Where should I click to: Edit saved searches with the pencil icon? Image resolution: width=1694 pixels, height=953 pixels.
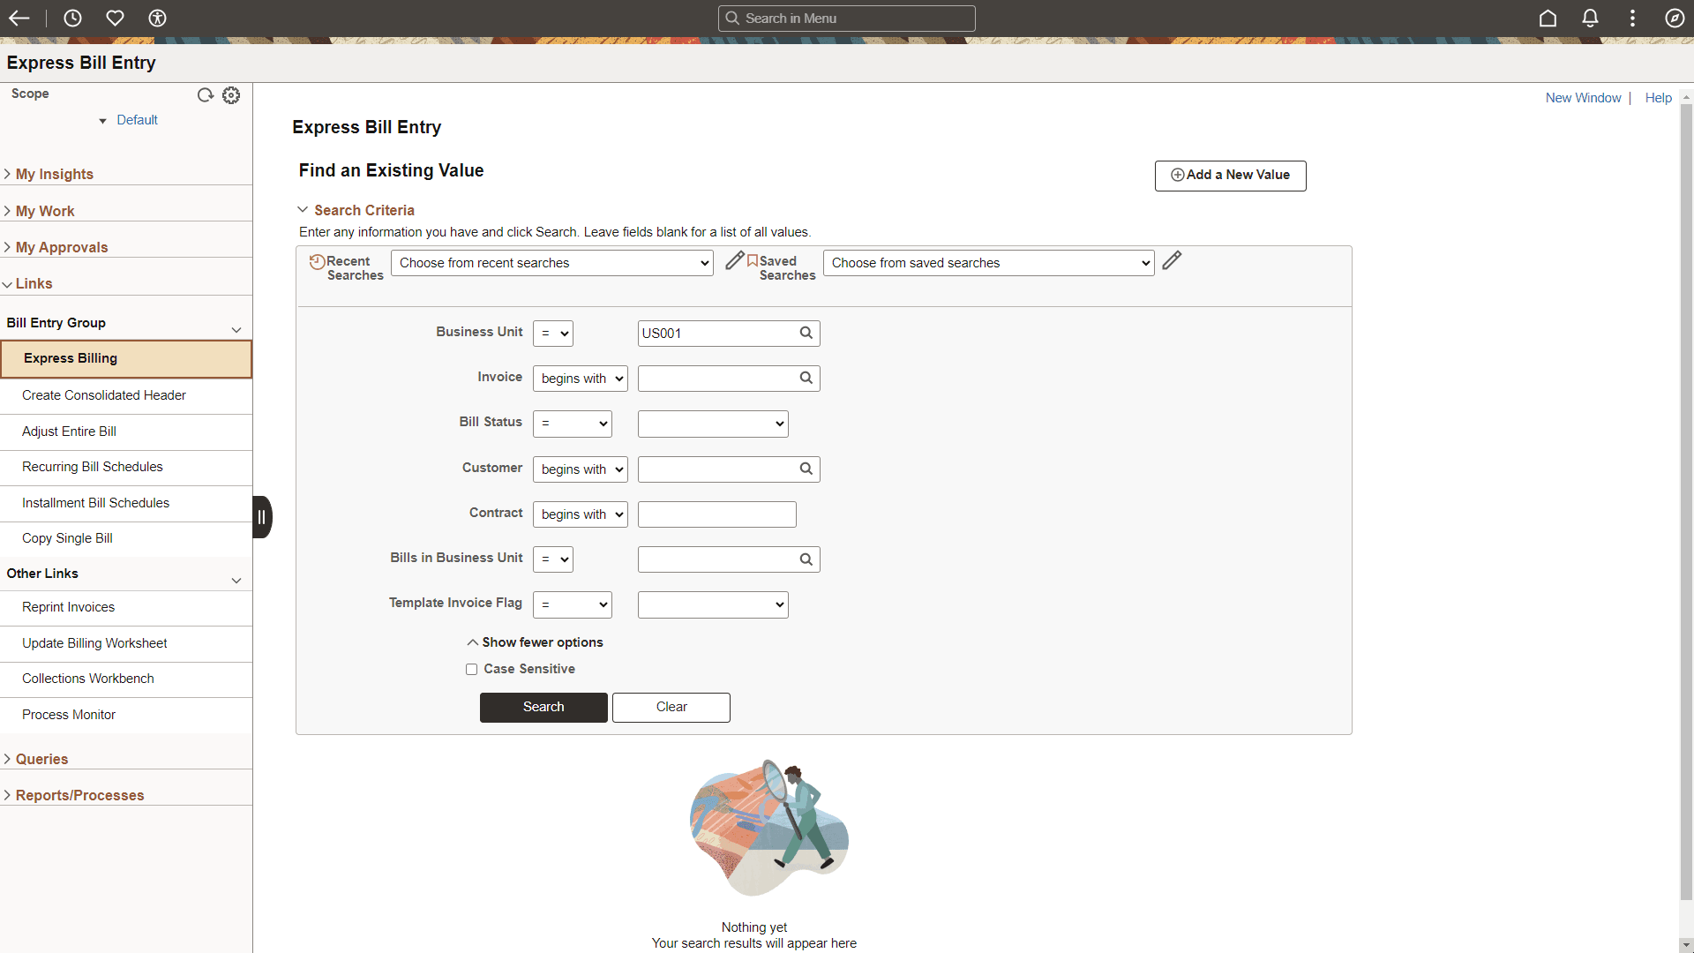point(1172,261)
